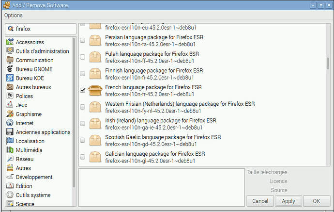Enable the Galician language package checkbox
The width and height of the screenshot is (334, 212).
[82, 157]
